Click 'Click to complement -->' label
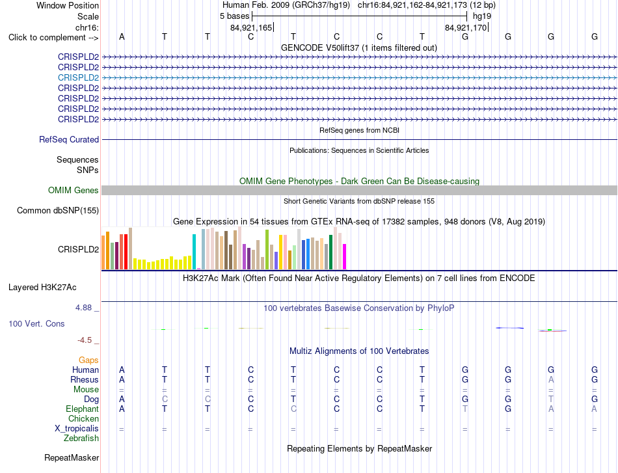The width and height of the screenshot is (618, 473). click(53, 38)
